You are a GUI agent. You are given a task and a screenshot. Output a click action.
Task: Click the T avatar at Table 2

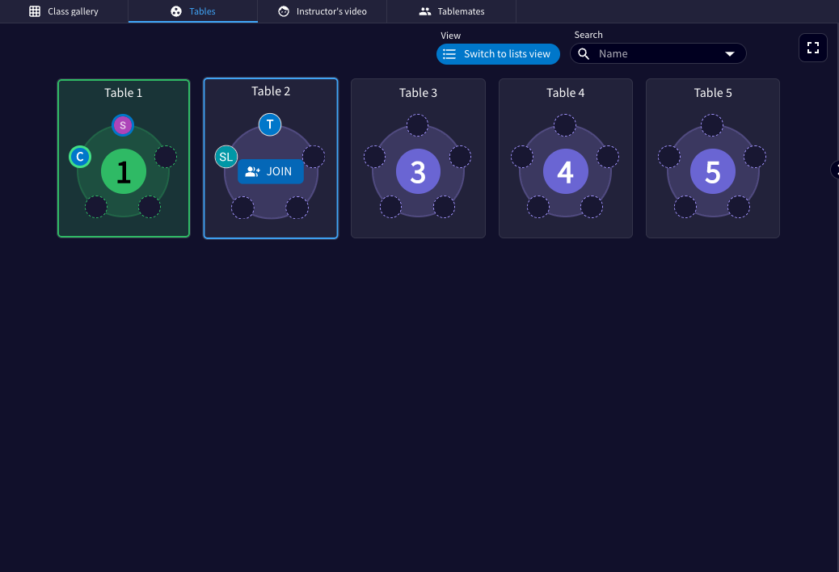coord(270,124)
